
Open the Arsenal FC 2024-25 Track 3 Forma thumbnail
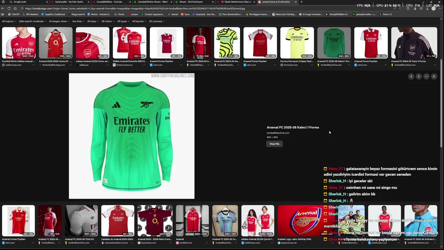coord(414,43)
